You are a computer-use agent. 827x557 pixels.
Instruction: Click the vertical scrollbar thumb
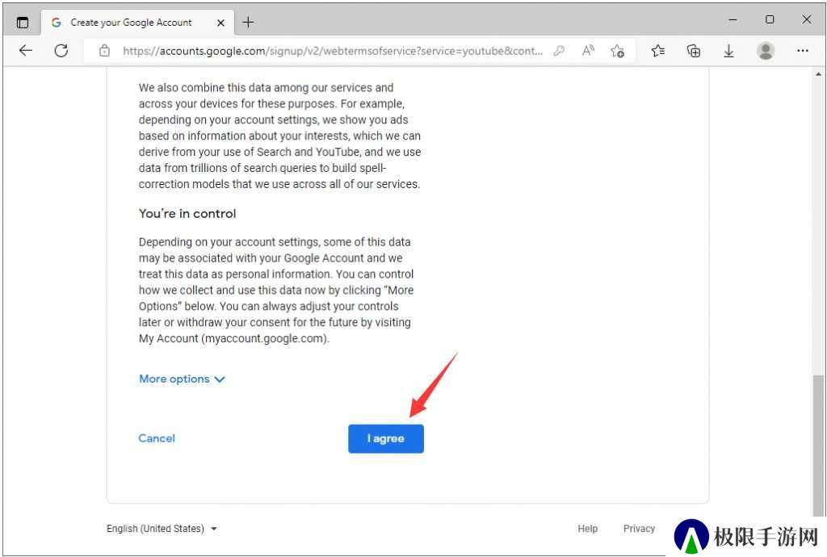tap(818, 444)
